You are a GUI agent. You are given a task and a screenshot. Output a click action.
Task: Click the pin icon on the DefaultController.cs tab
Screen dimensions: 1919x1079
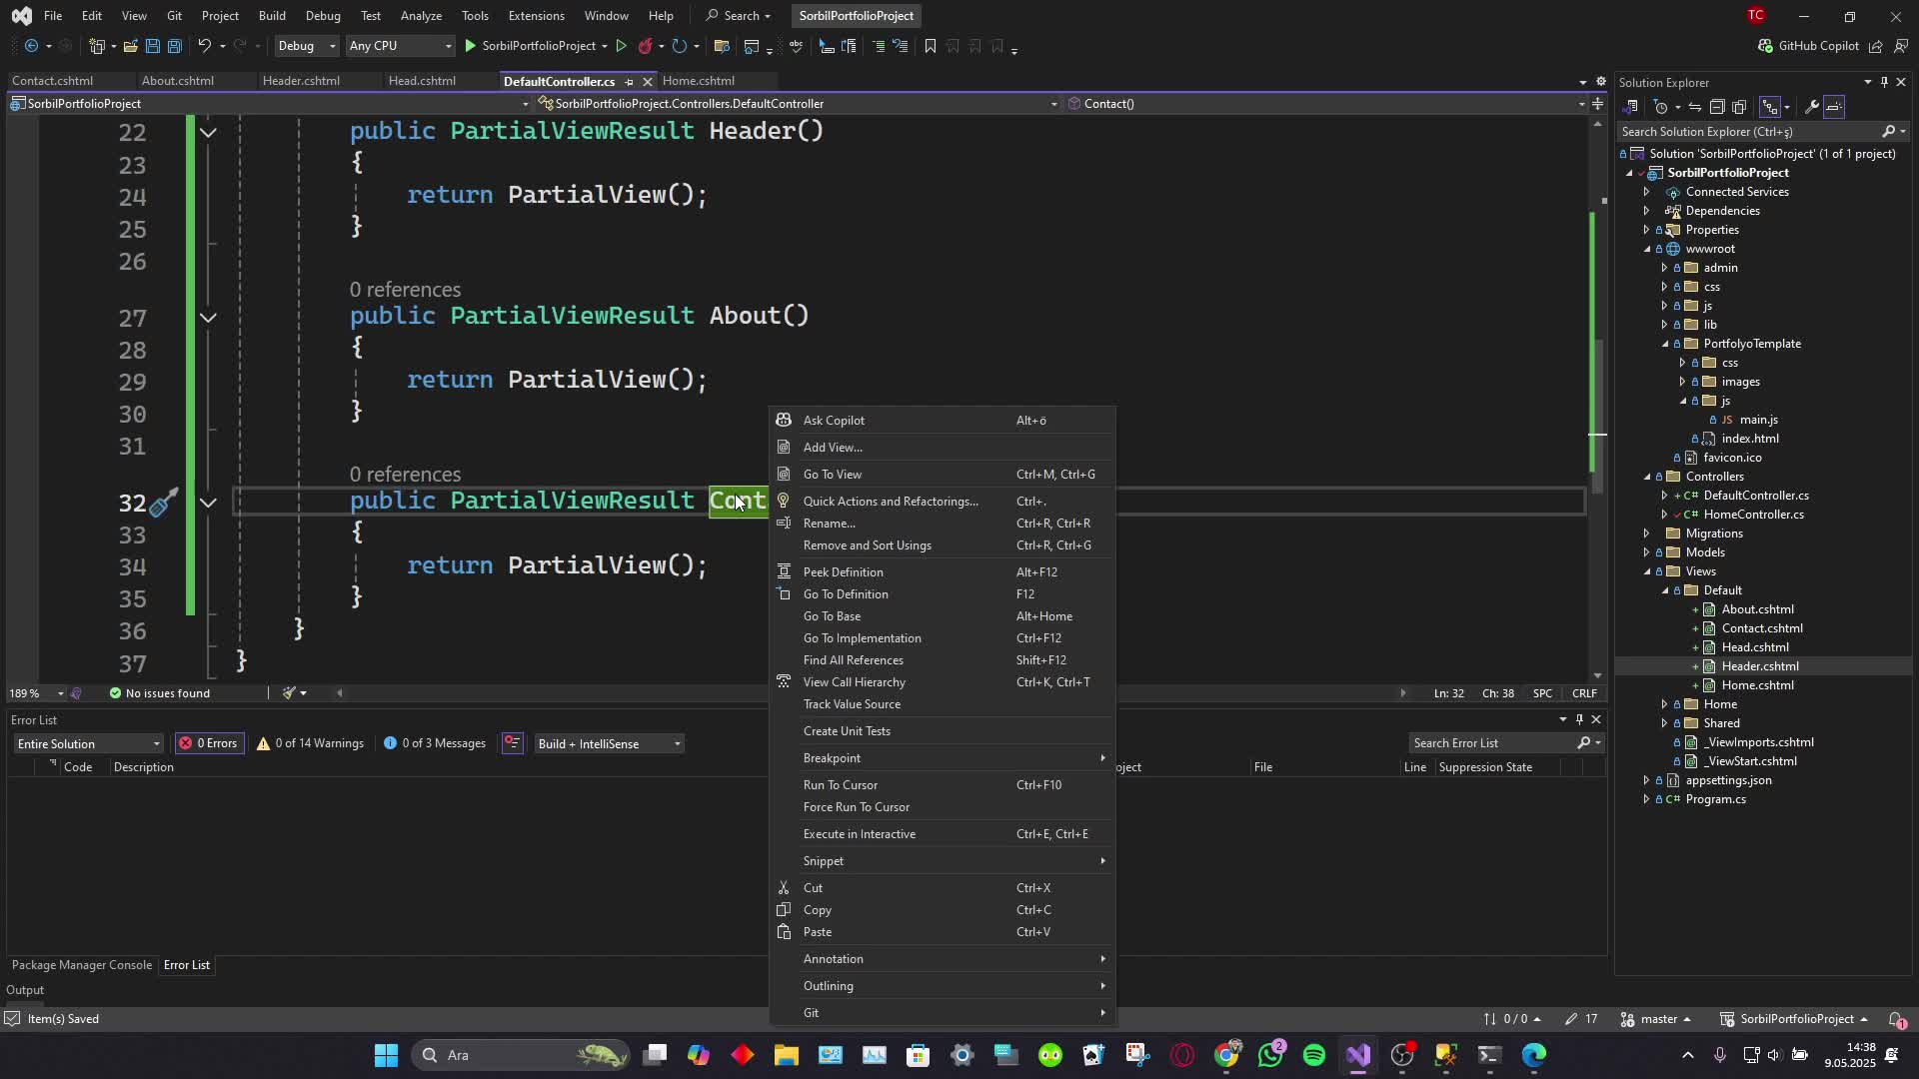pyautogui.click(x=629, y=82)
